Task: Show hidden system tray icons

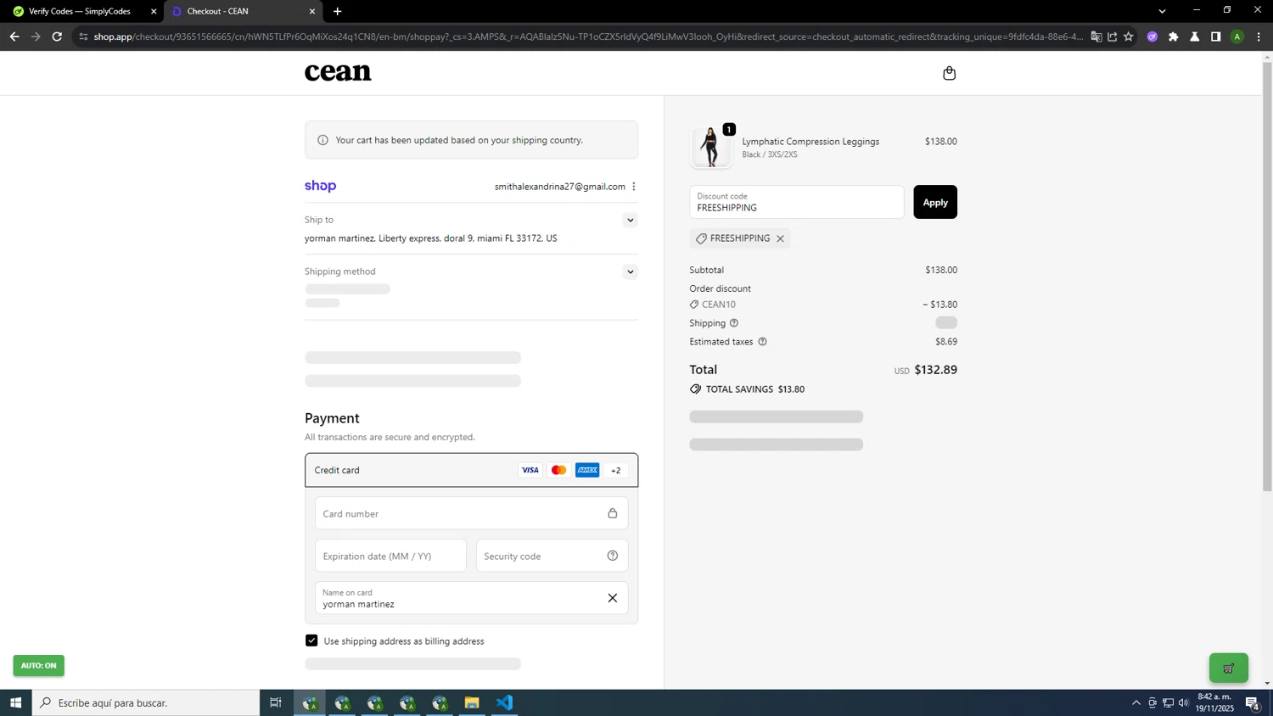Action: coord(1136,702)
